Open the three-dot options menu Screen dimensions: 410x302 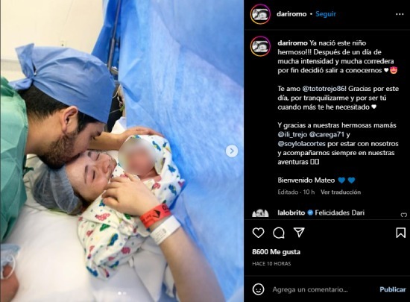(400, 14)
